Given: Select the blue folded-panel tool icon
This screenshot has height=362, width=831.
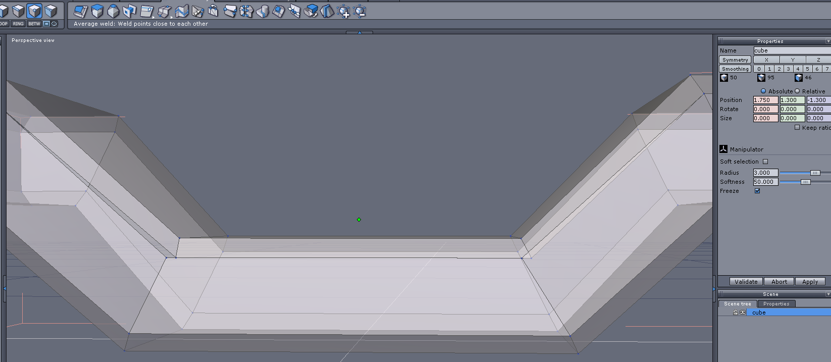Looking at the screenshot, I should click(x=327, y=11).
